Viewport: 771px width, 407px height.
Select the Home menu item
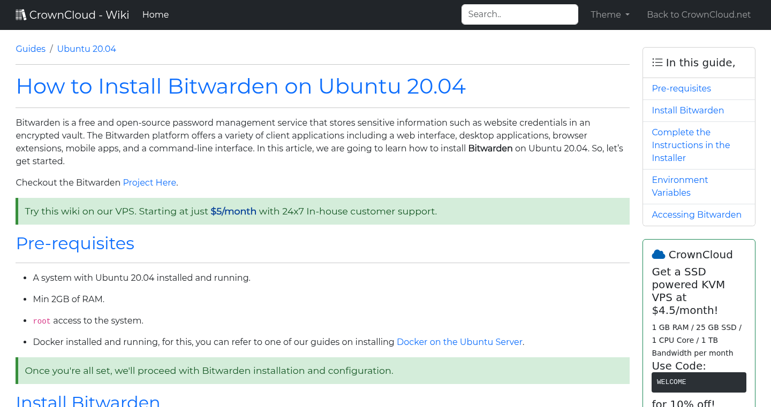155,14
